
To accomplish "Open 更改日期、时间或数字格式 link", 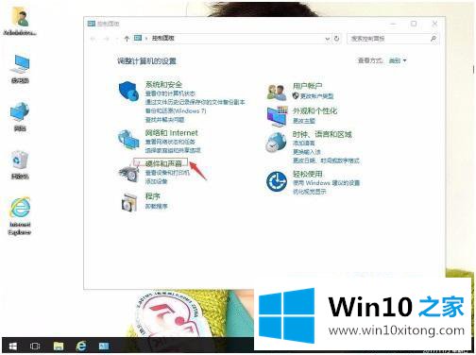I will (x=326, y=161).
